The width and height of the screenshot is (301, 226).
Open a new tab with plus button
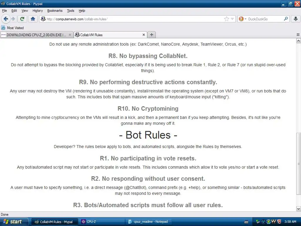pos(152,35)
